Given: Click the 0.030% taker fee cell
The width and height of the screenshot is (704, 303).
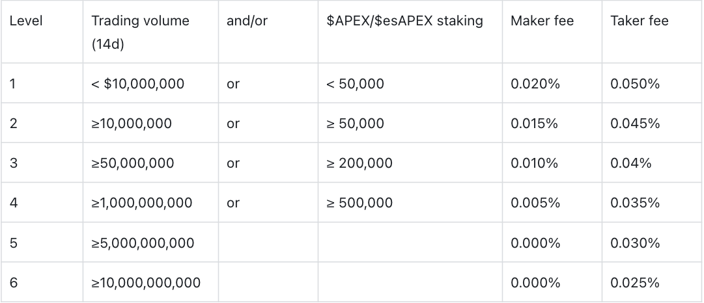Looking at the screenshot, I should (x=635, y=243).
